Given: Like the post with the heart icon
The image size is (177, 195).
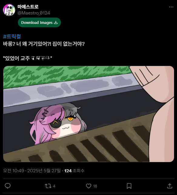Looking at the screenshot, I should click(88, 186).
